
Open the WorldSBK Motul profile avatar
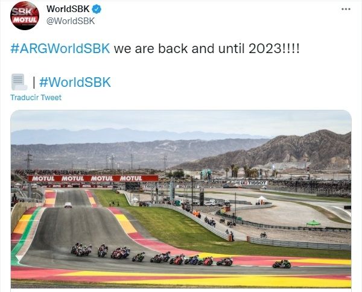(25, 16)
